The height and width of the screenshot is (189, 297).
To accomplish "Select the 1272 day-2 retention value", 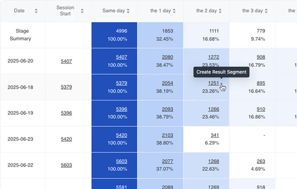I will pos(213,57).
